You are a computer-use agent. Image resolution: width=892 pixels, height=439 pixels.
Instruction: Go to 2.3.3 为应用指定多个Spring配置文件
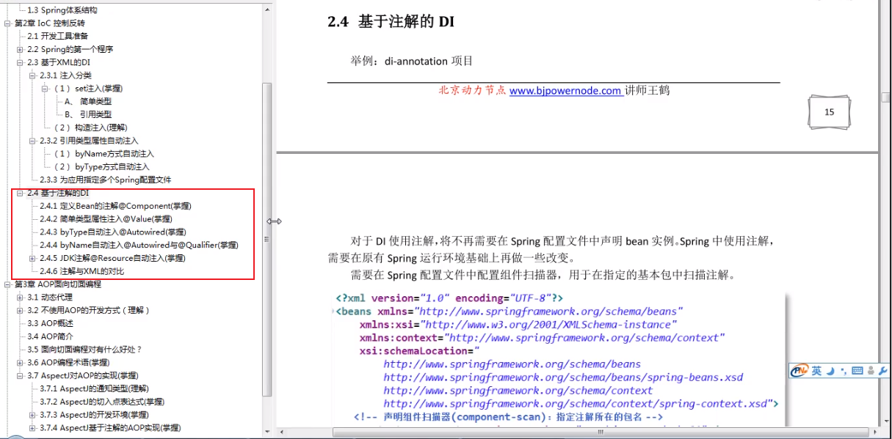tap(106, 180)
